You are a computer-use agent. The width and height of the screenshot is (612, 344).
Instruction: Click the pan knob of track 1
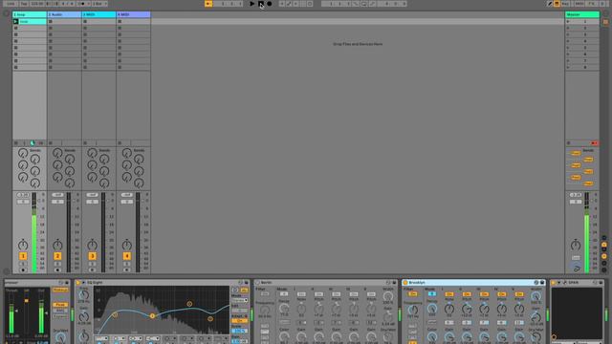pyautogui.click(x=23, y=245)
